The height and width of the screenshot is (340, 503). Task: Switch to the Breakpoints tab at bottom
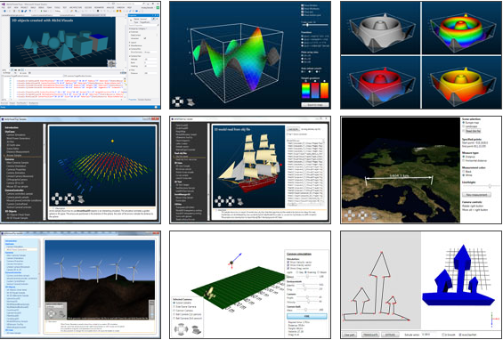tap(33, 103)
